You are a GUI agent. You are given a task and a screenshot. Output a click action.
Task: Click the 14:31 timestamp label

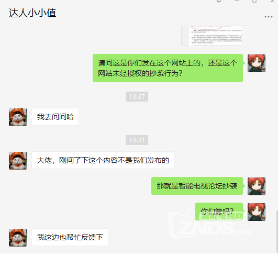(137, 140)
